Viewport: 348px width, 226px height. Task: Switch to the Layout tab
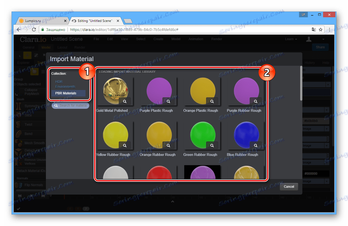coord(62,48)
